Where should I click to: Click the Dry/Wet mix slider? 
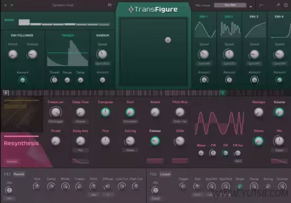pos(230,5)
